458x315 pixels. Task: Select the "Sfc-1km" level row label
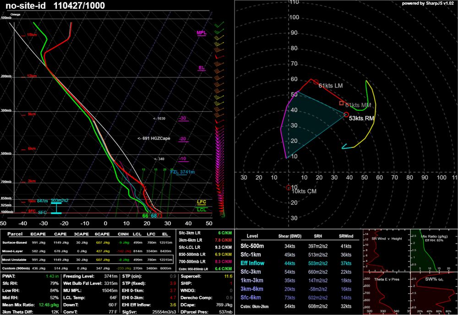tap(251, 255)
